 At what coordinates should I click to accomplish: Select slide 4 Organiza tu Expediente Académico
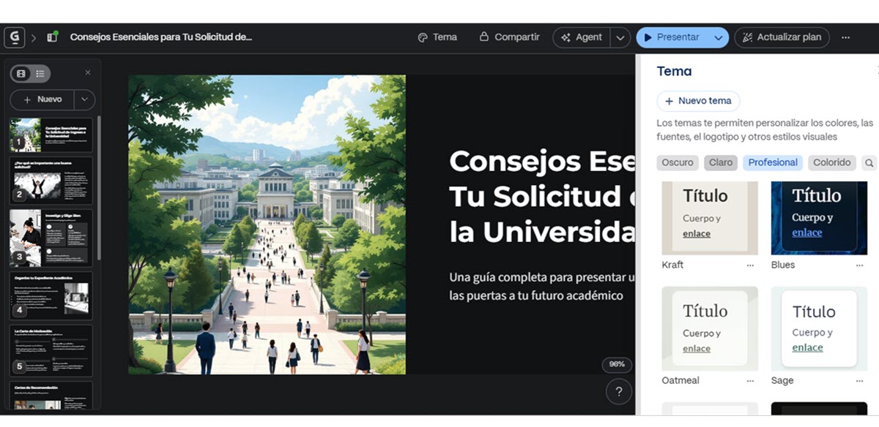click(x=51, y=295)
